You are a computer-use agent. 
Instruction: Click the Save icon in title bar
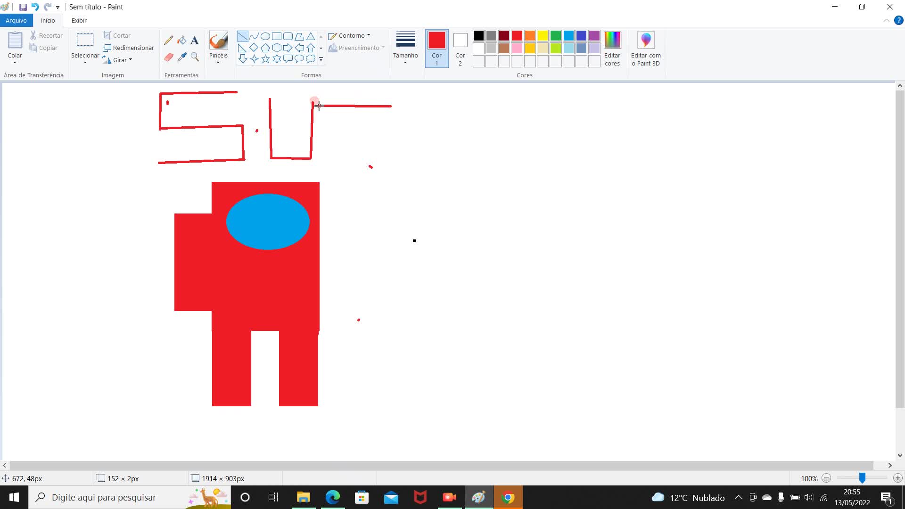[x=23, y=7]
